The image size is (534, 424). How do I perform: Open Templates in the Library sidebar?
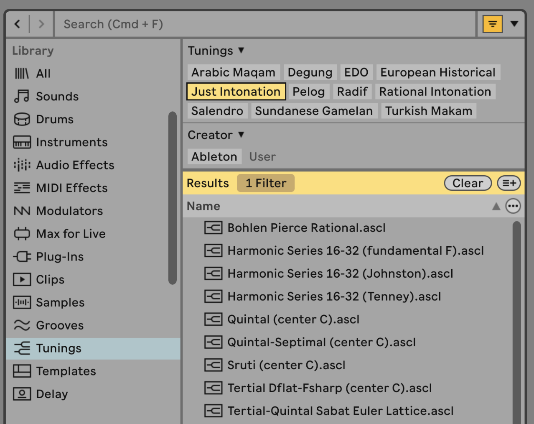click(66, 371)
